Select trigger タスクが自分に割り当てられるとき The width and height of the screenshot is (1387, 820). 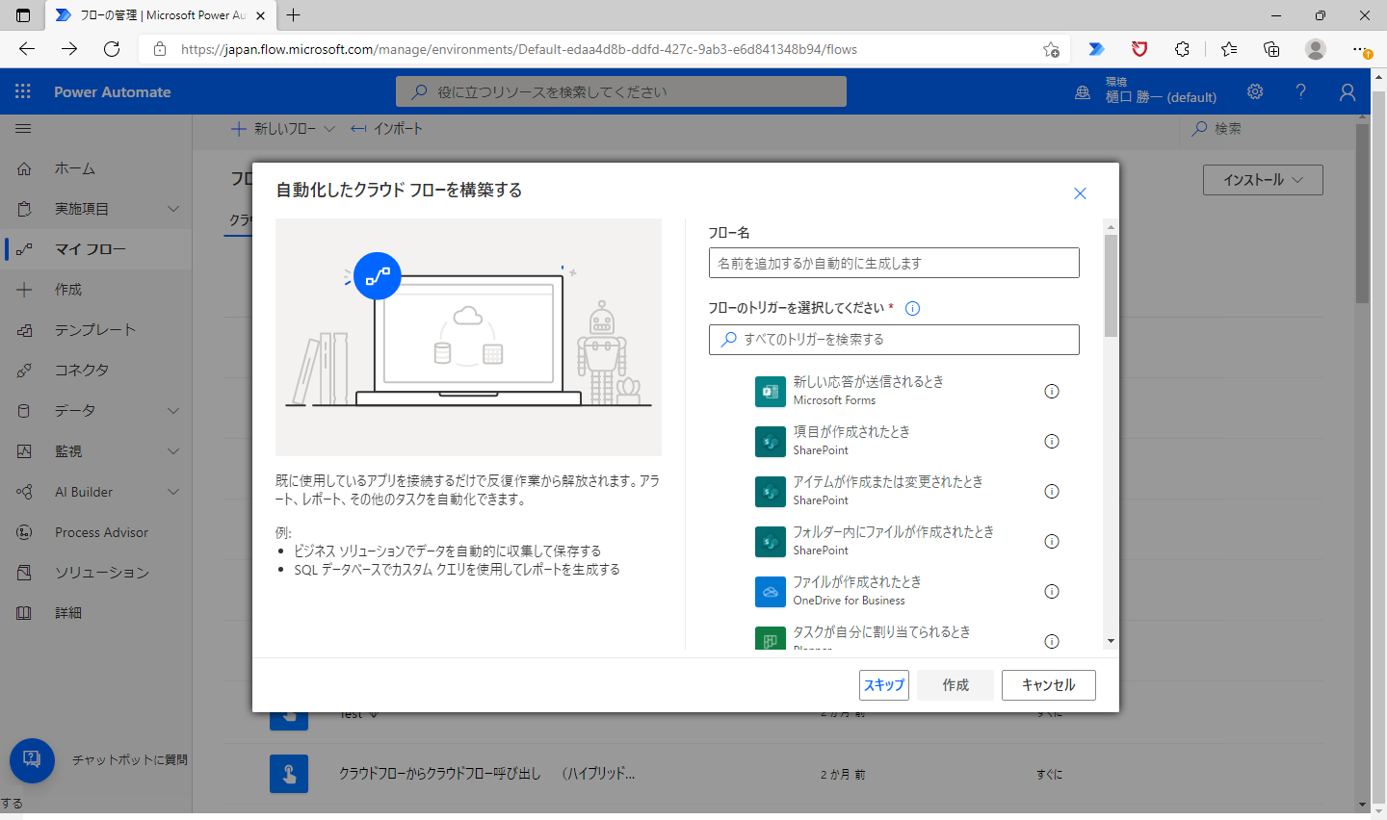pos(881,632)
